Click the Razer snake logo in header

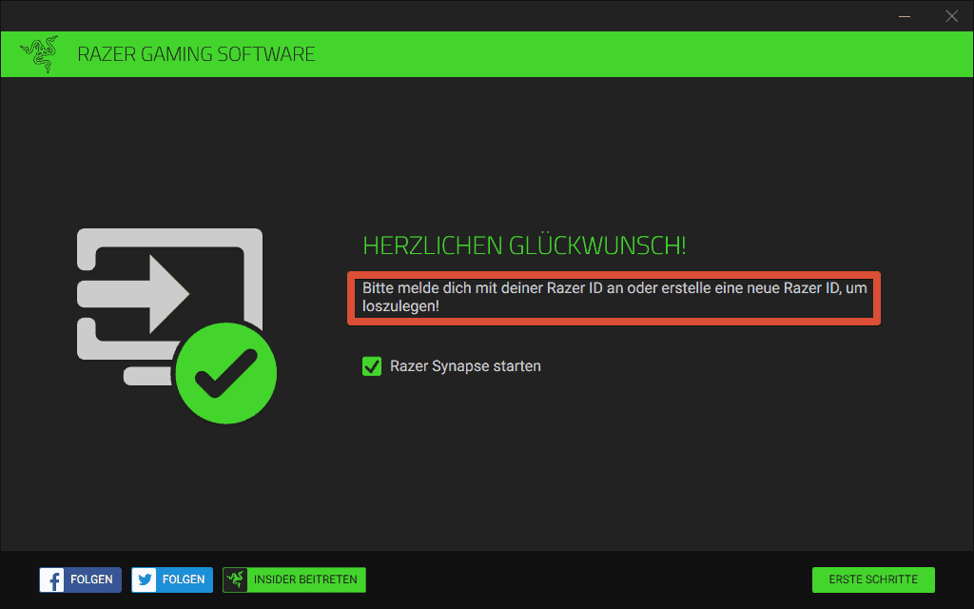pyautogui.click(x=39, y=54)
